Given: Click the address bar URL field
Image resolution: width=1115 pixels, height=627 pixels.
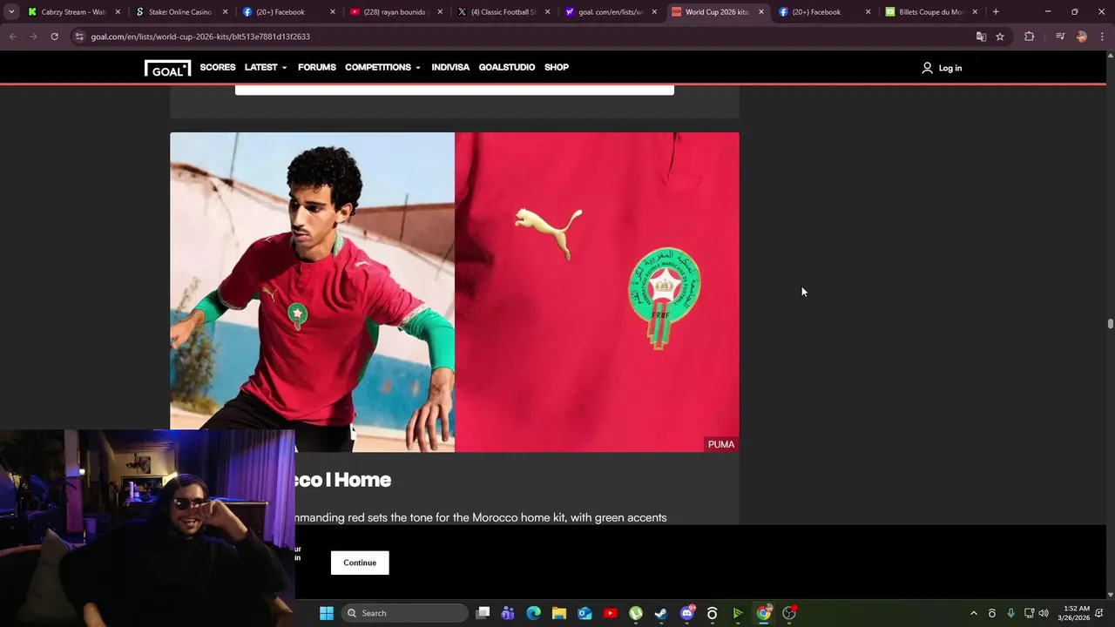Looking at the screenshot, I should 523,37.
